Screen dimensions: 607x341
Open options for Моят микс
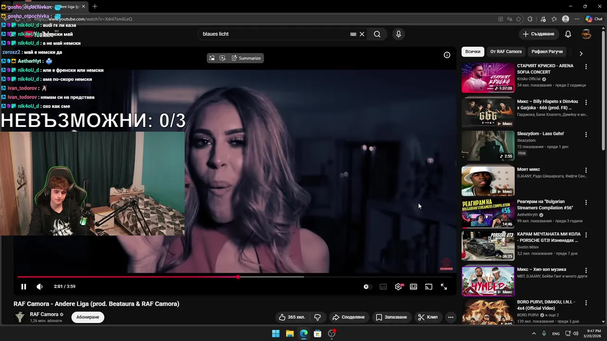(x=586, y=170)
